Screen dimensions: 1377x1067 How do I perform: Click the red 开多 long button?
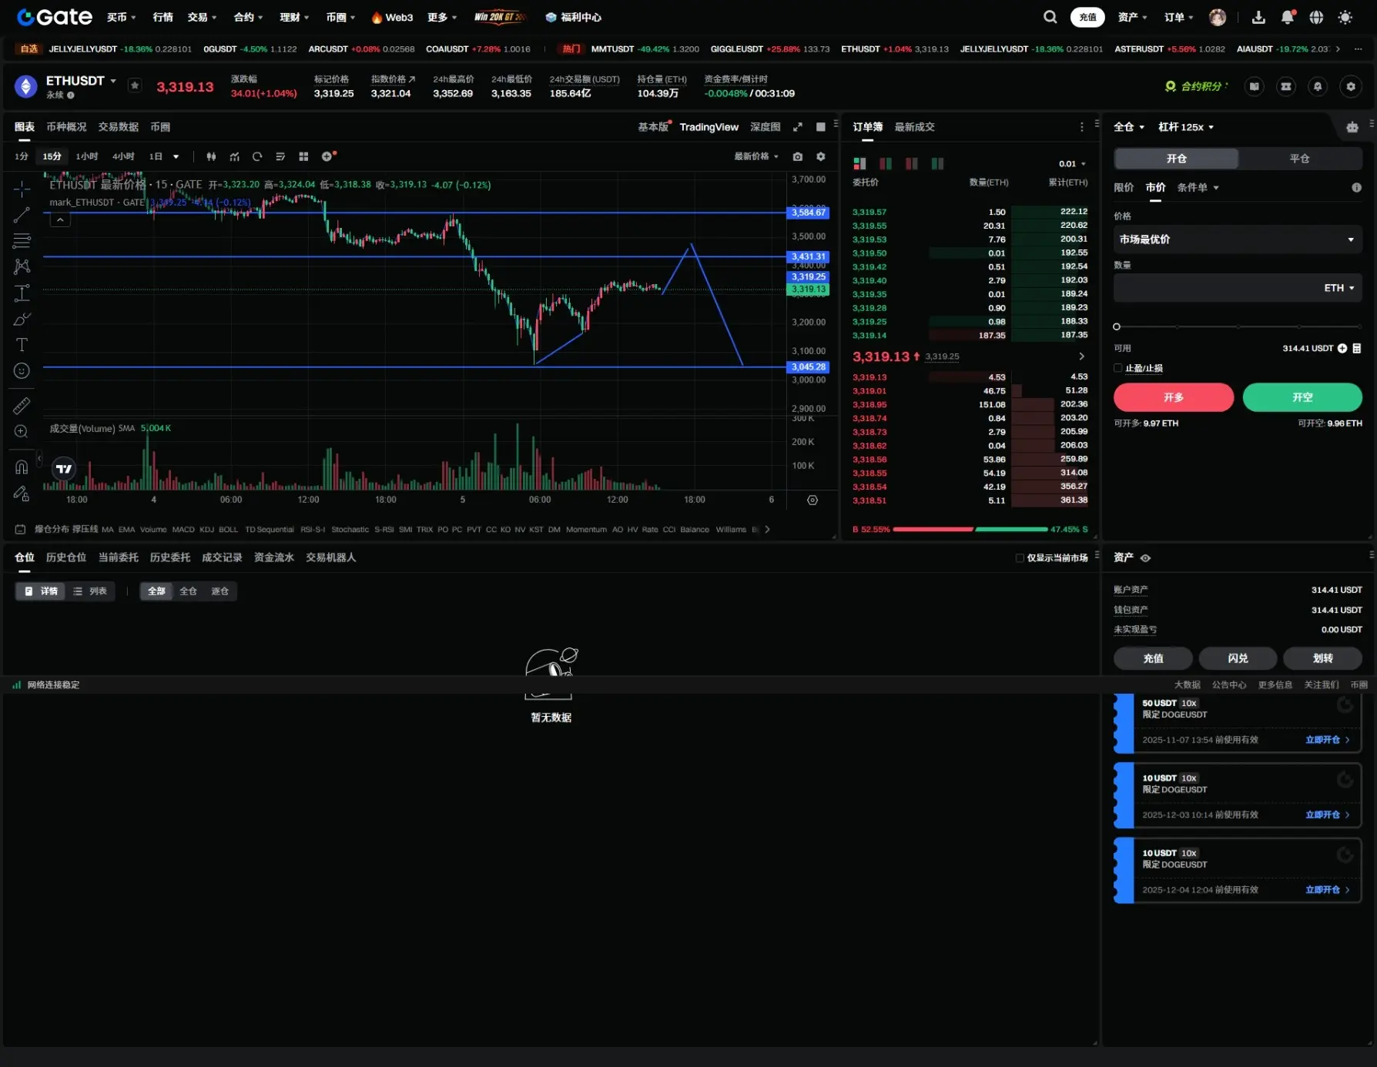pos(1174,397)
